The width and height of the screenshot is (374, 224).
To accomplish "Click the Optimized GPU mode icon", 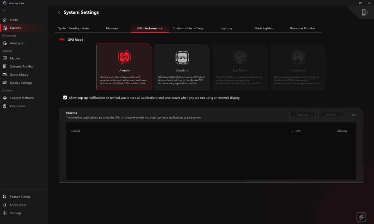I will [298, 58].
